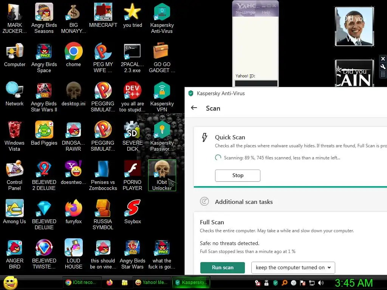Open the Kaspersky Password Manager desktop icon
This screenshot has width=387, height=290.
coord(162,136)
